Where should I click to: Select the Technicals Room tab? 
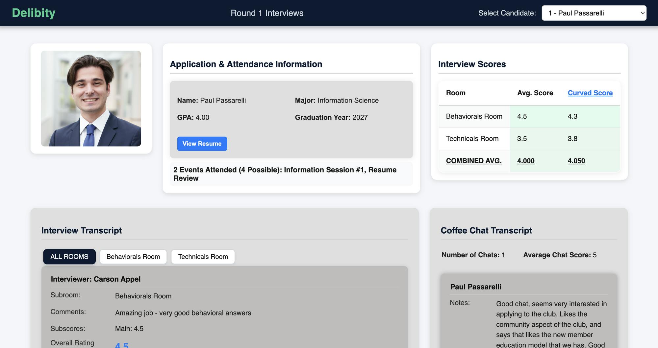click(203, 257)
